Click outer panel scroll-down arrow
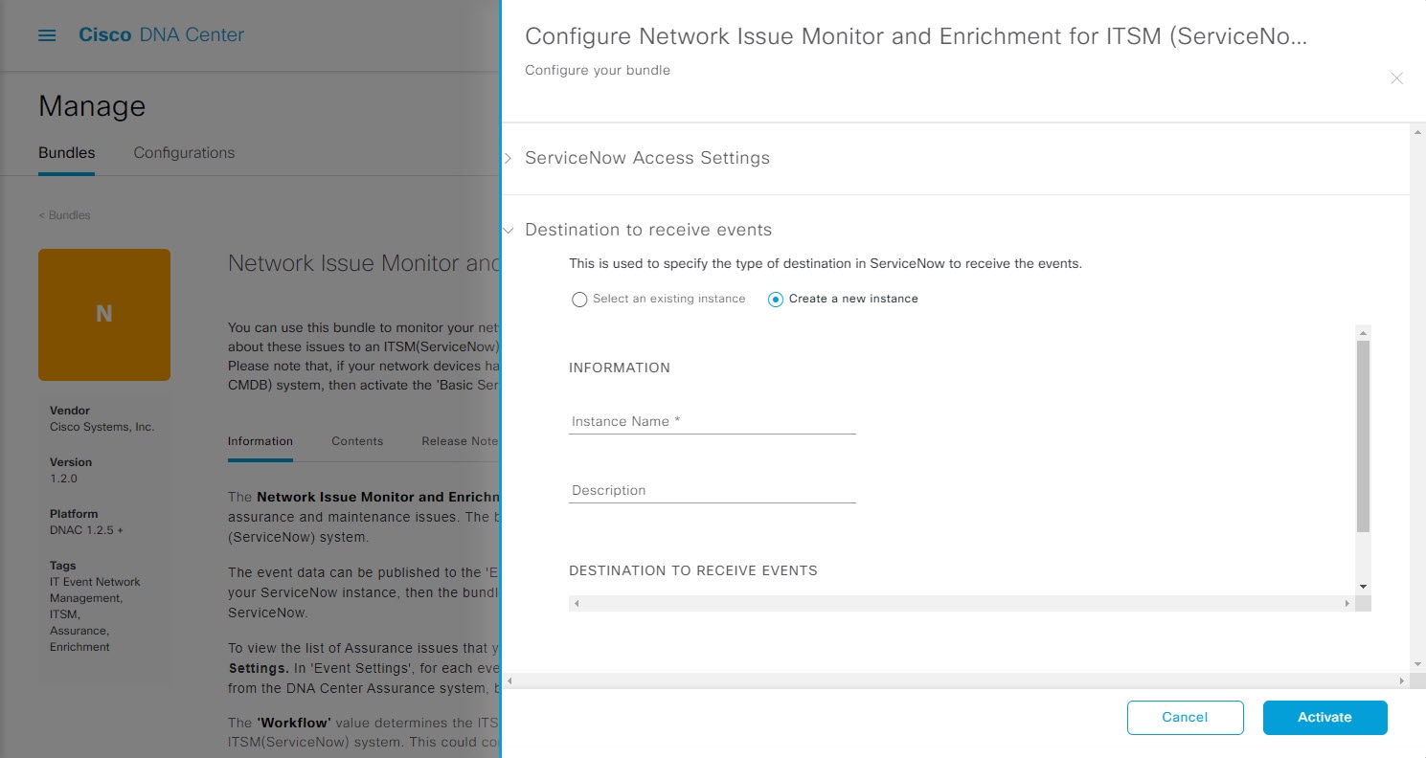Screen dimensions: 1426x758 [x=1417, y=664]
